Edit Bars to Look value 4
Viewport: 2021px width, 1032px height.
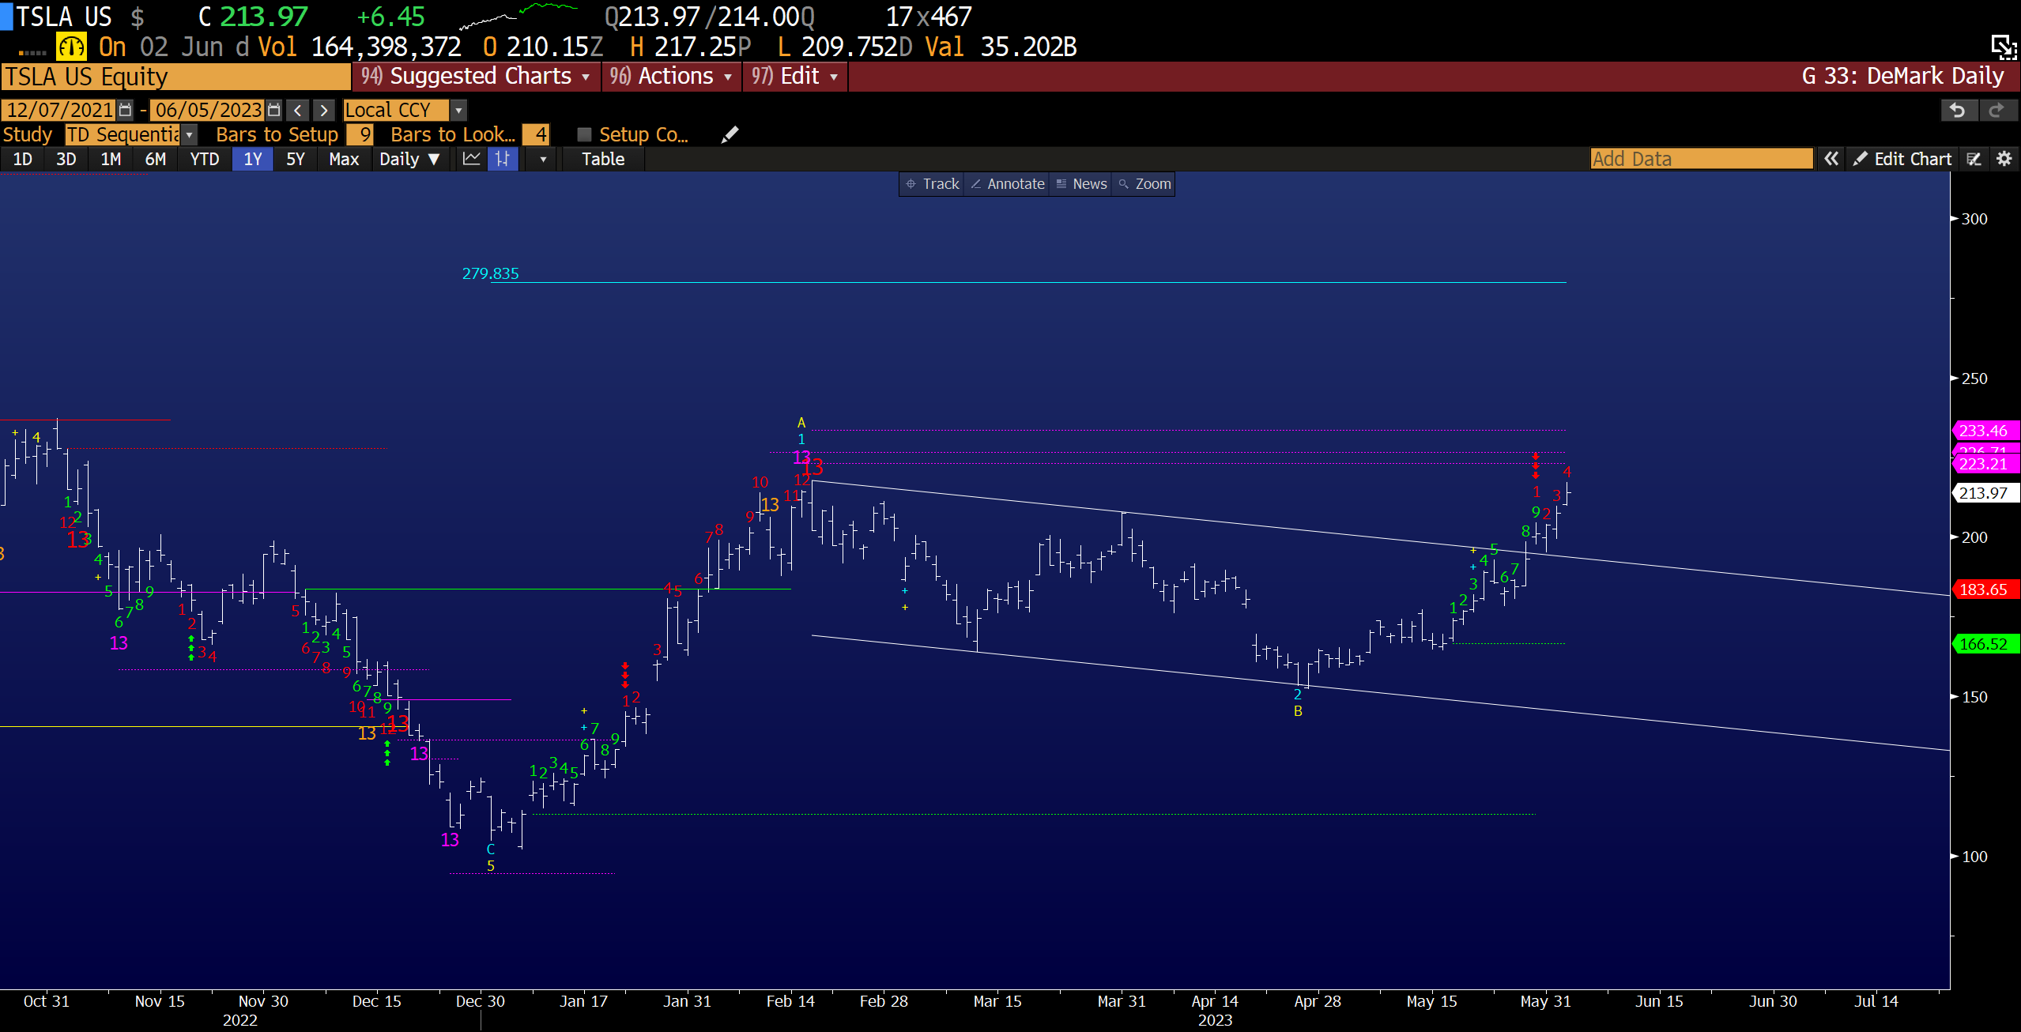535,134
